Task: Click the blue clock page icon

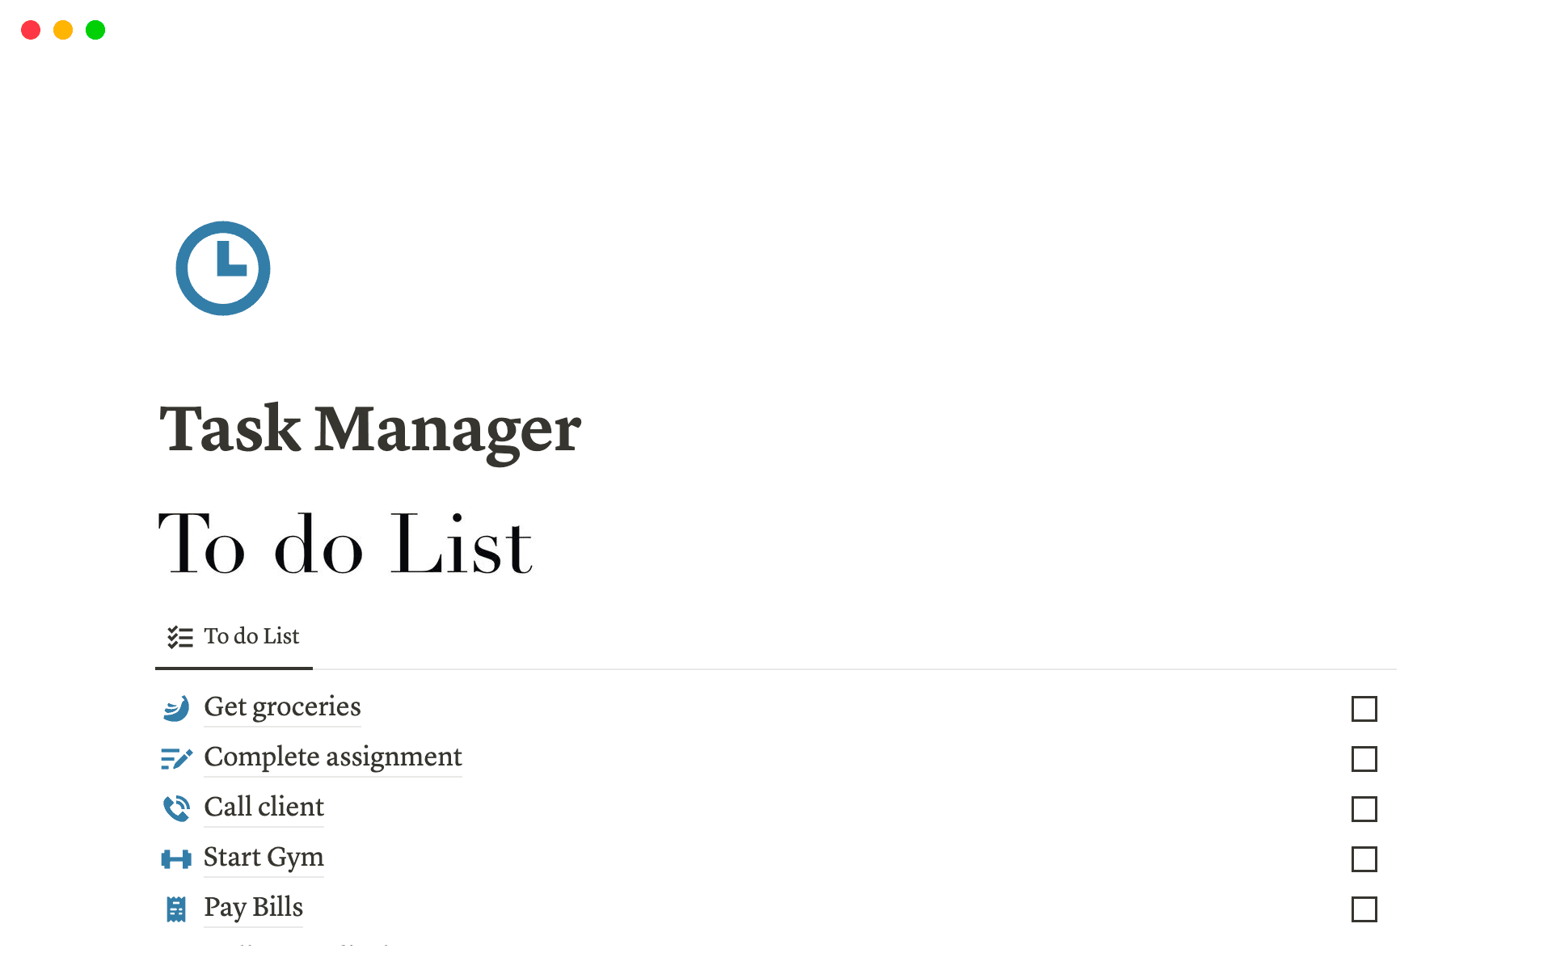Action: click(x=222, y=268)
